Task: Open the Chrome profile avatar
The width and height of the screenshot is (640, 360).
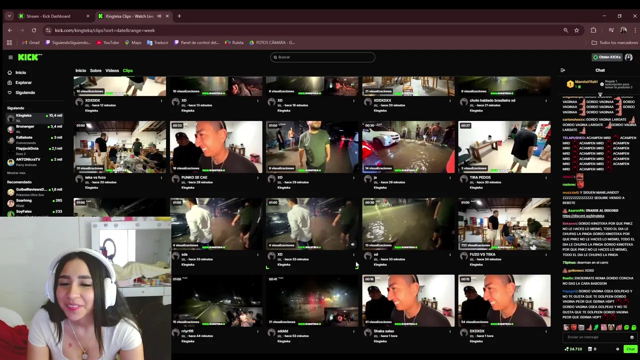Action: tap(623, 30)
